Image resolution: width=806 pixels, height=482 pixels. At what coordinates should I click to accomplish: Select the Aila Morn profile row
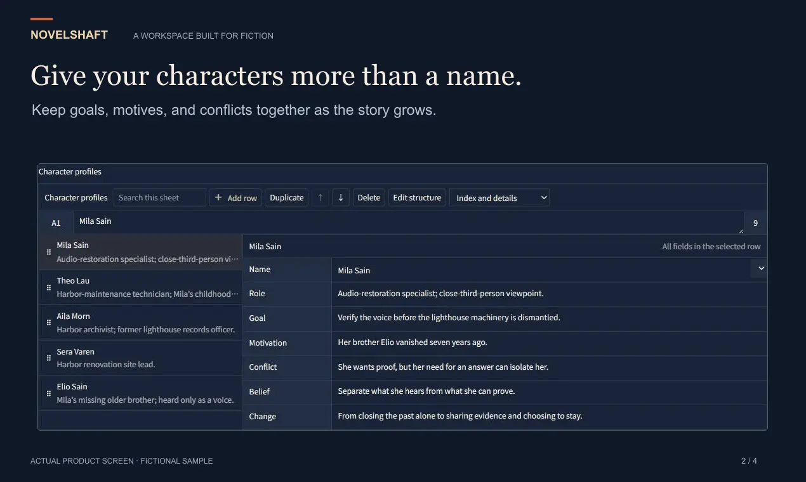(140, 323)
